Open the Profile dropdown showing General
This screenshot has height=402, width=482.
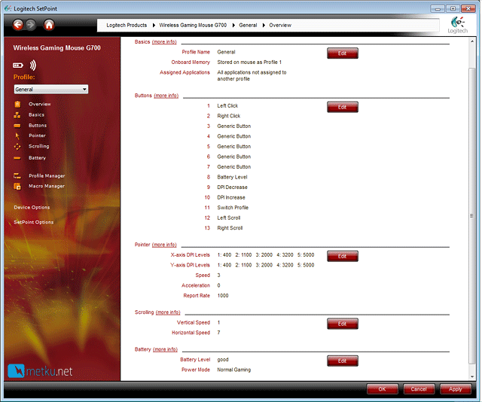pyautogui.click(x=51, y=90)
